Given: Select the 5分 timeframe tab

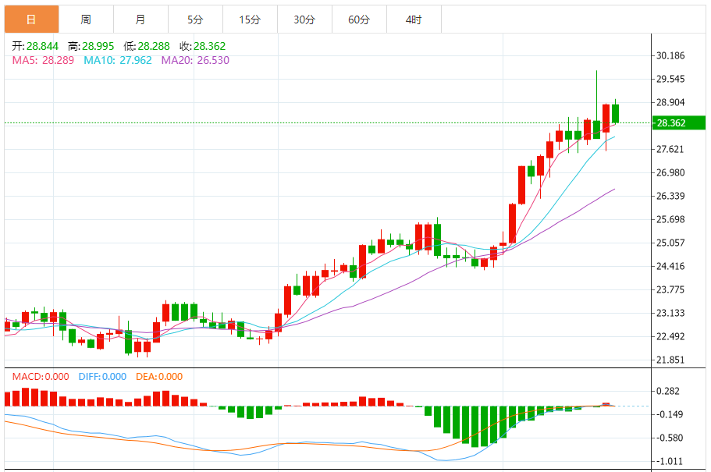Looking at the screenshot, I should click(195, 20).
